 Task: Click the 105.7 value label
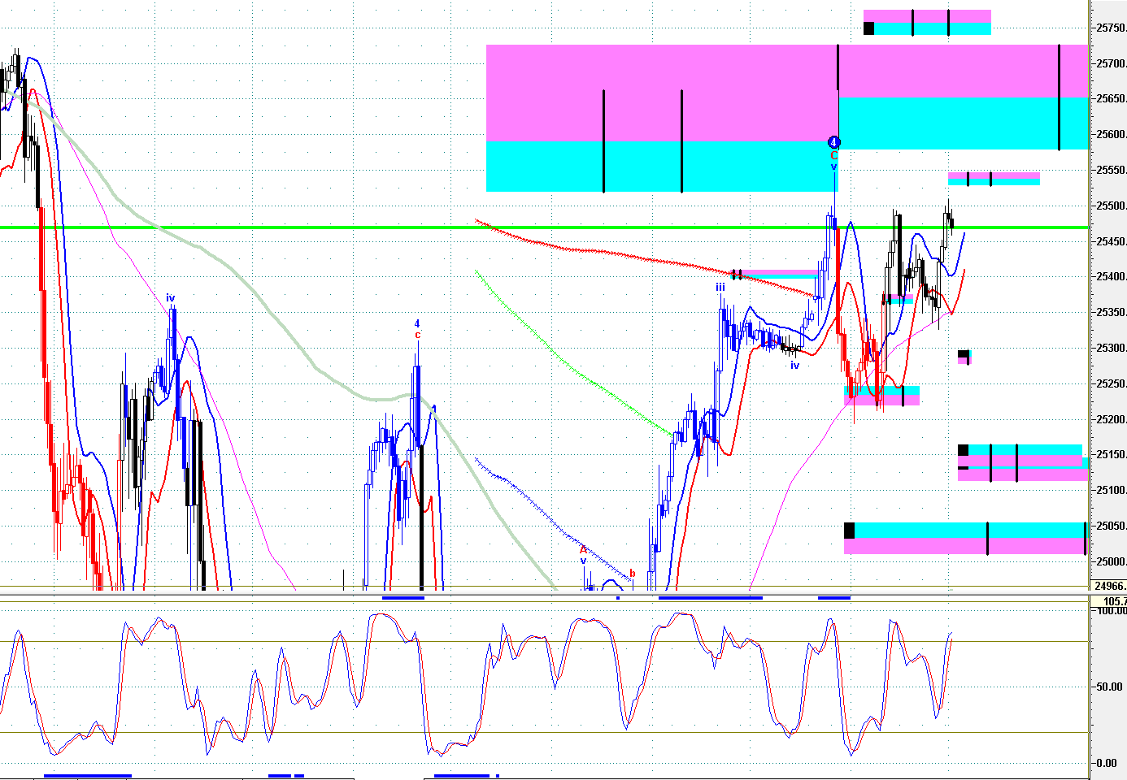tap(1114, 601)
